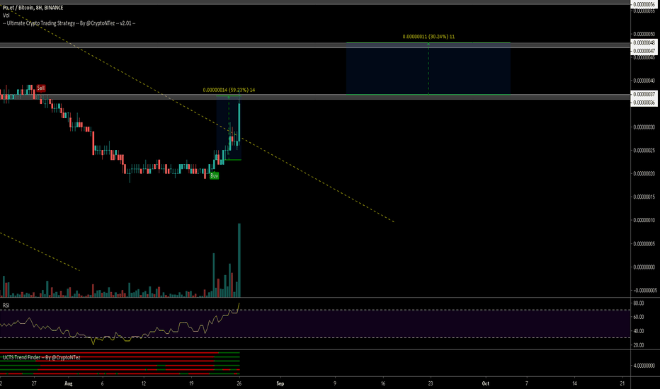Screen dimensions: 660x389
Task: Click the highlighted 0.00000047 price label
Action: (x=644, y=51)
